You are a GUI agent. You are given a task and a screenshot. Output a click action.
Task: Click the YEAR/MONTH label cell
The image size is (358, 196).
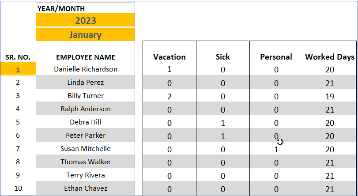point(85,8)
